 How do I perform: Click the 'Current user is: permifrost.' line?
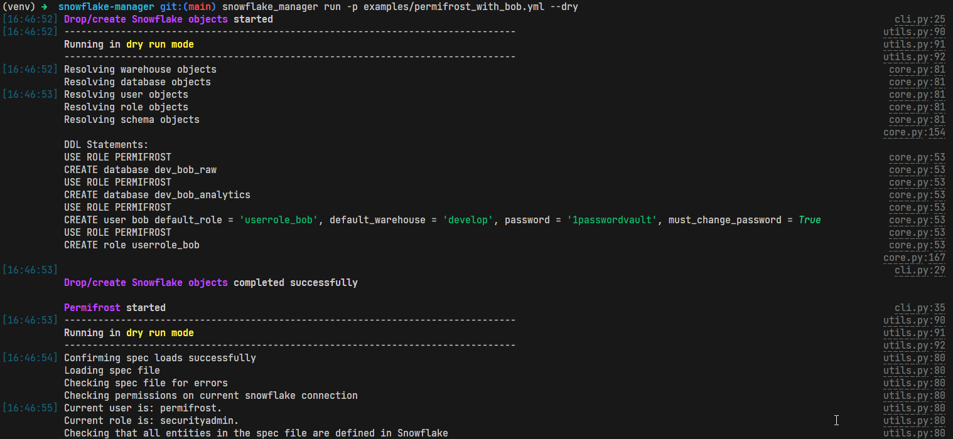(143, 408)
